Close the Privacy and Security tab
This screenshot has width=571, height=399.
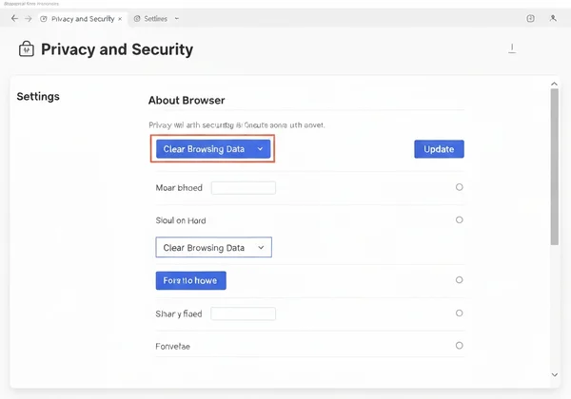120,19
